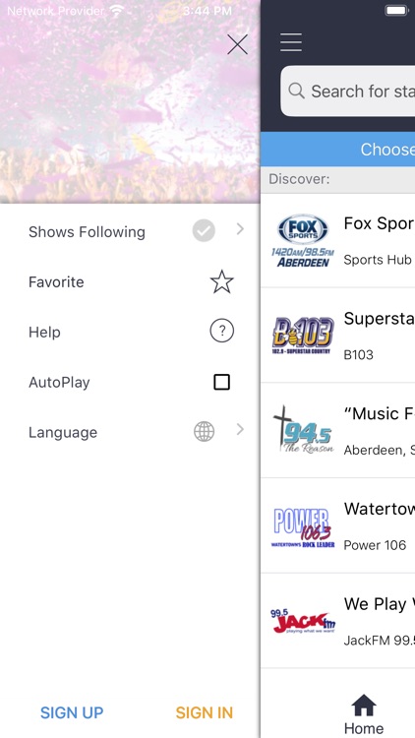Tap the Help question mark icon

[221, 332]
